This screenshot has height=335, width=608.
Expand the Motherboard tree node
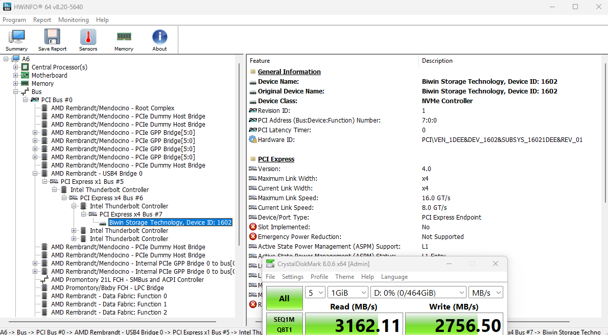coord(15,75)
